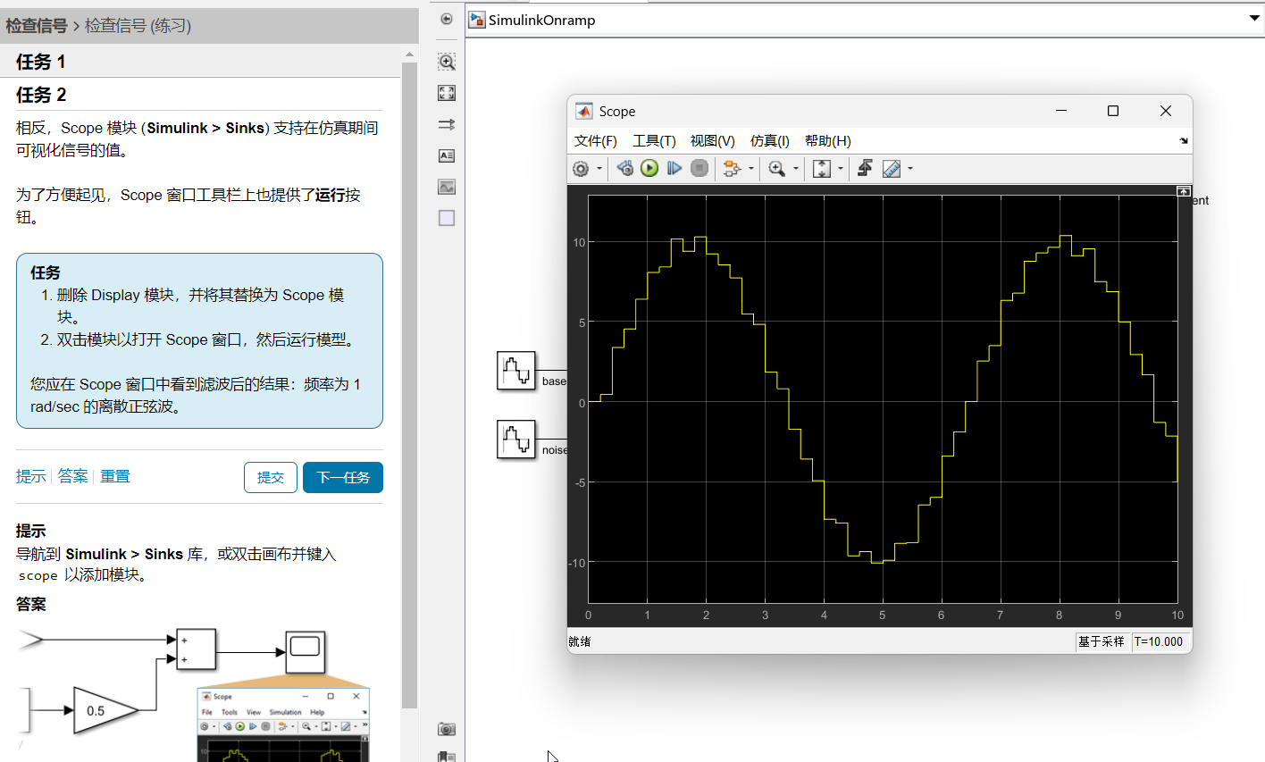Click the screenshot camera icon in palette
This screenshot has width=1265, height=762.
click(x=447, y=729)
